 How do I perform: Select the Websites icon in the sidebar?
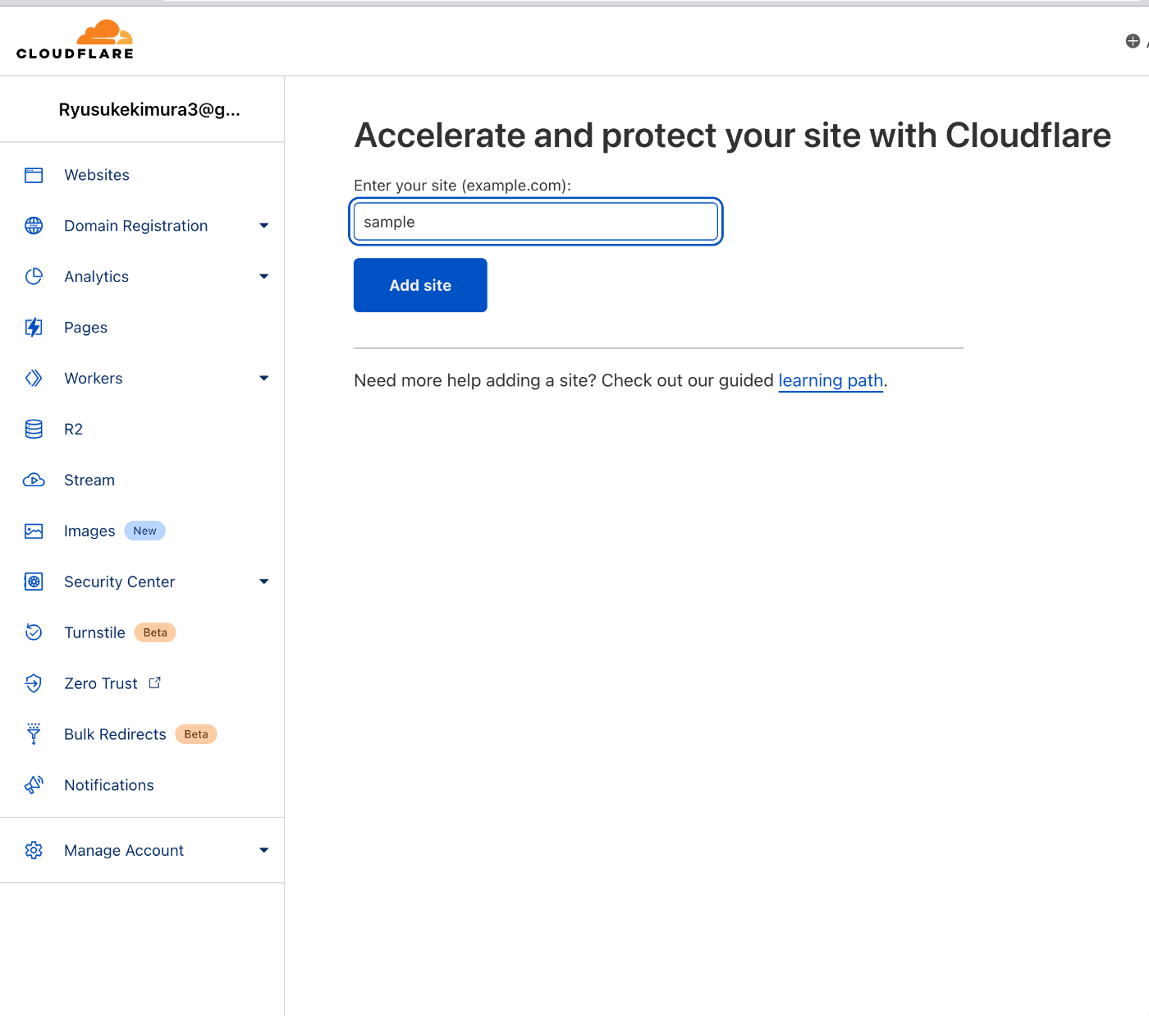click(x=34, y=175)
